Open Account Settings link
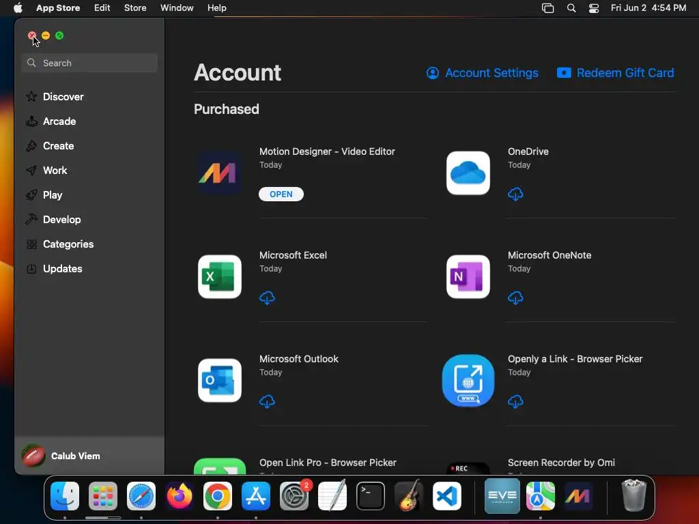This screenshot has height=524, width=699. coord(483,72)
